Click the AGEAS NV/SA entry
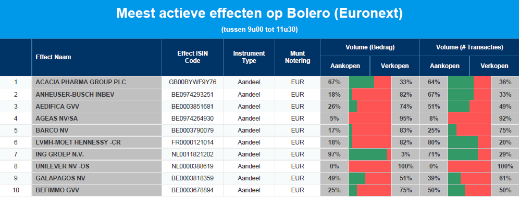Screen dimensions: 519x197 coord(57,119)
